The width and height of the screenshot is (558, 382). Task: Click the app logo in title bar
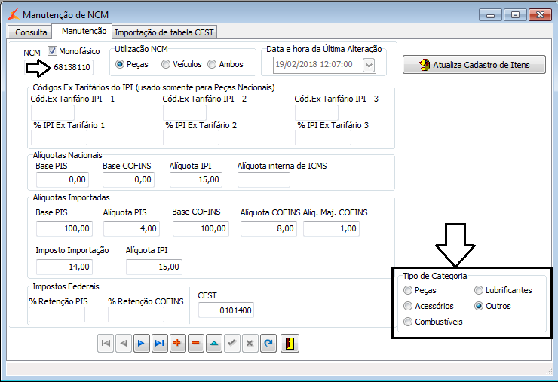[x=14, y=14]
